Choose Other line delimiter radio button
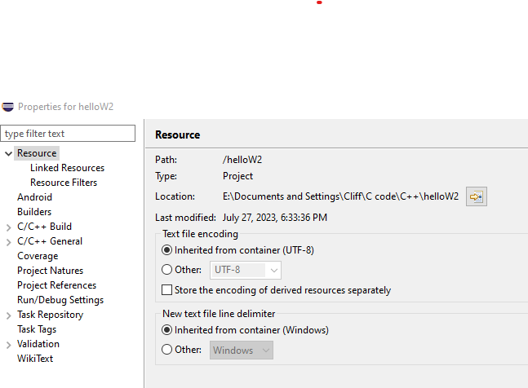Image resolution: width=528 pixels, height=388 pixels. [166, 350]
